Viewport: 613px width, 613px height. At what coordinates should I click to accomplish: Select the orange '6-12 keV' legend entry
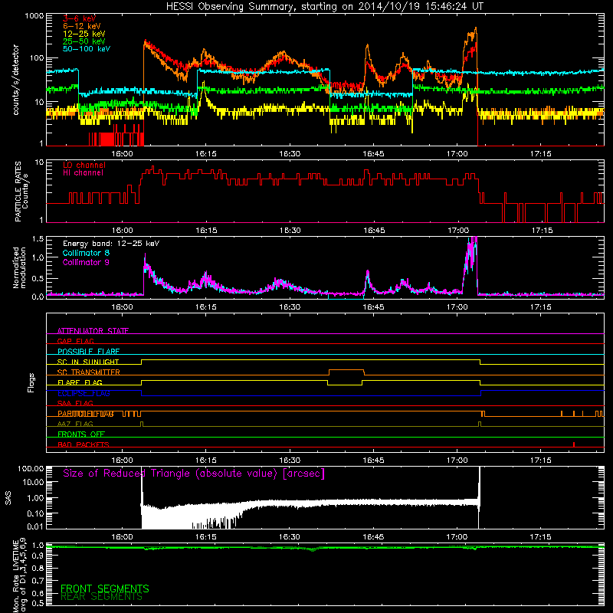[81, 26]
